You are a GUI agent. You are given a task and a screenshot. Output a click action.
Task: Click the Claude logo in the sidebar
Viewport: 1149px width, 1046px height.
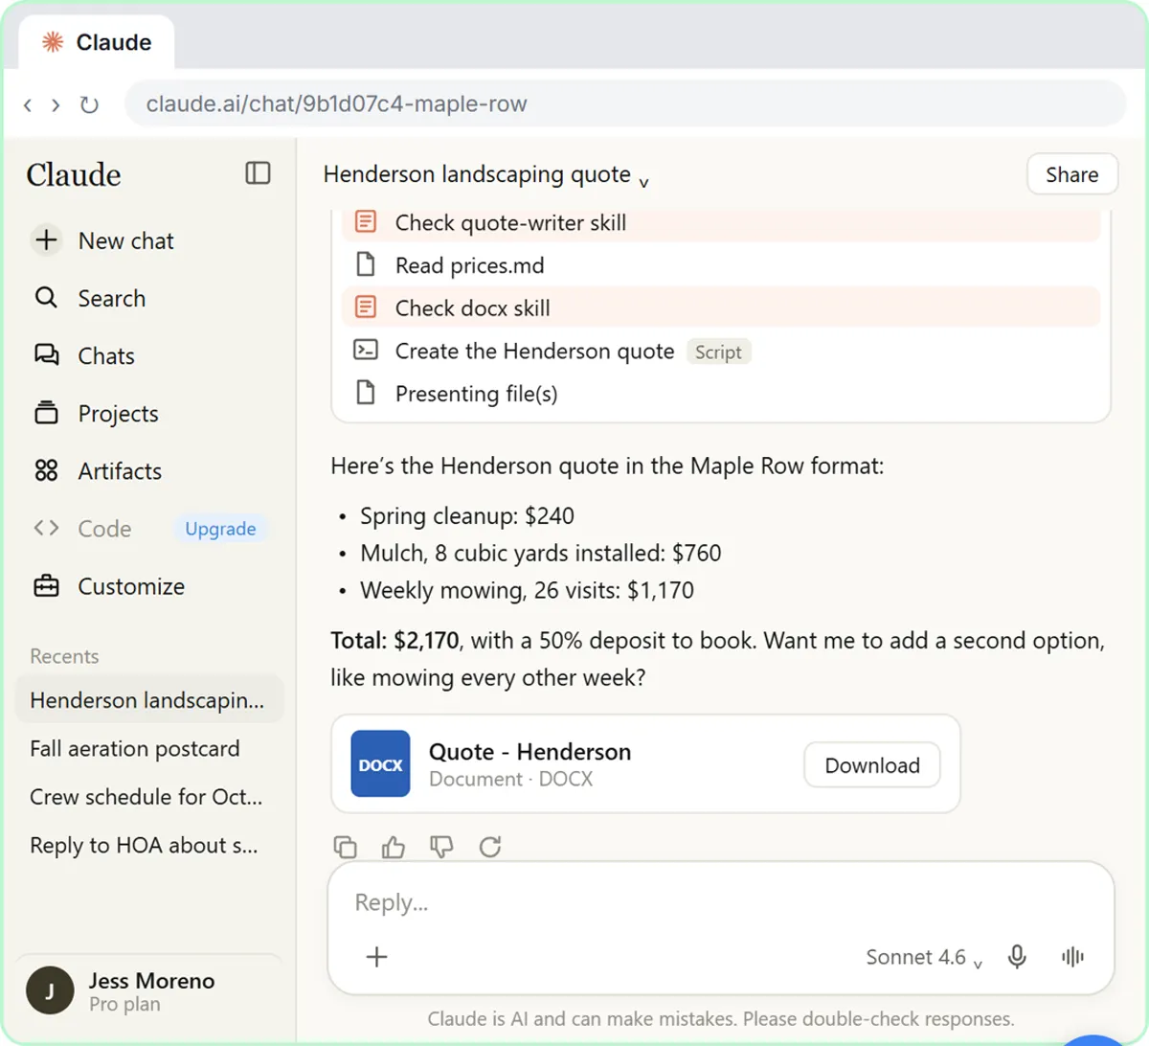[x=74, y=174]
